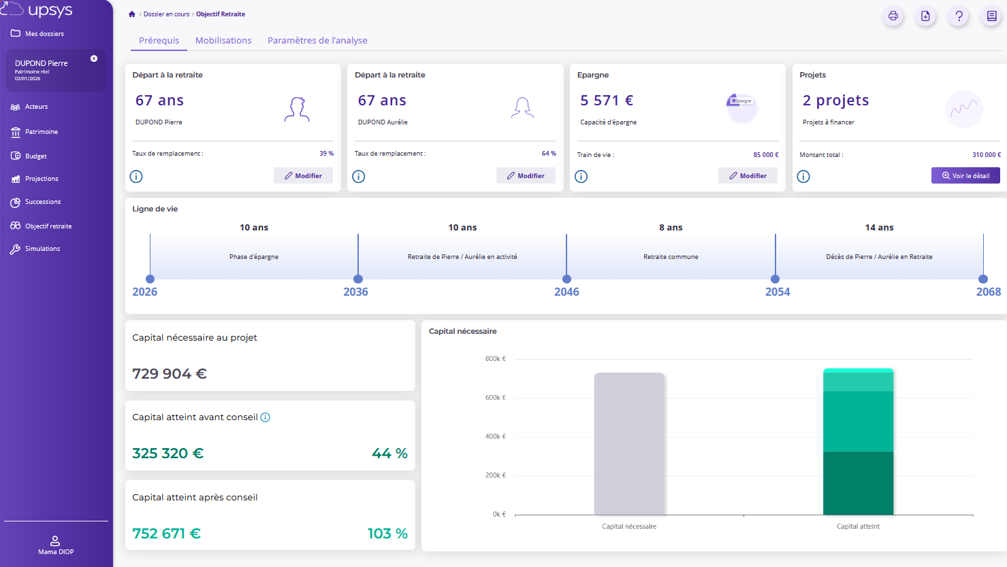Click info icon beside Capital atteint avant conseil

[266, 417]
